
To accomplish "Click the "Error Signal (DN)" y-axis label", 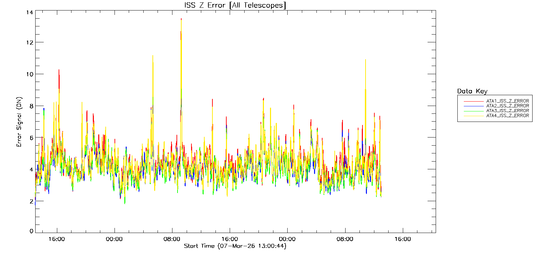I will coord(19,122).
